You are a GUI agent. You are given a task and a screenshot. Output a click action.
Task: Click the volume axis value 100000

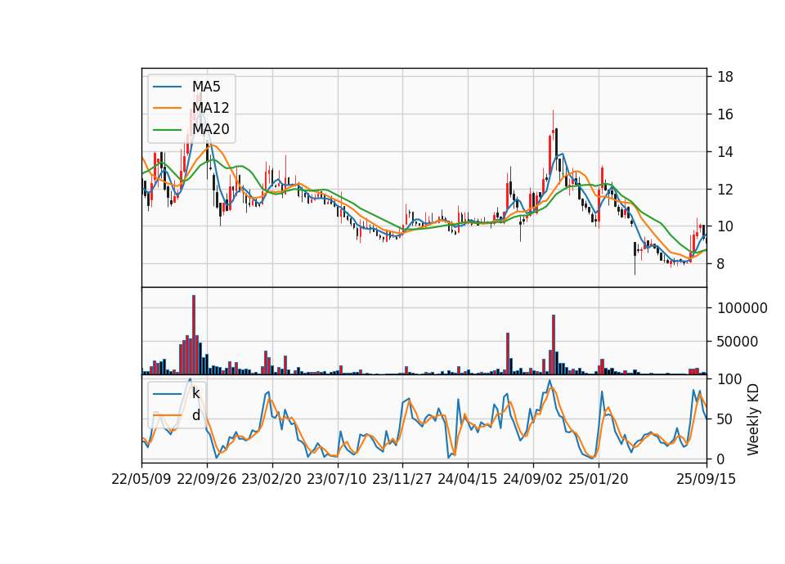pyautogui.click(x=742, y=308)
